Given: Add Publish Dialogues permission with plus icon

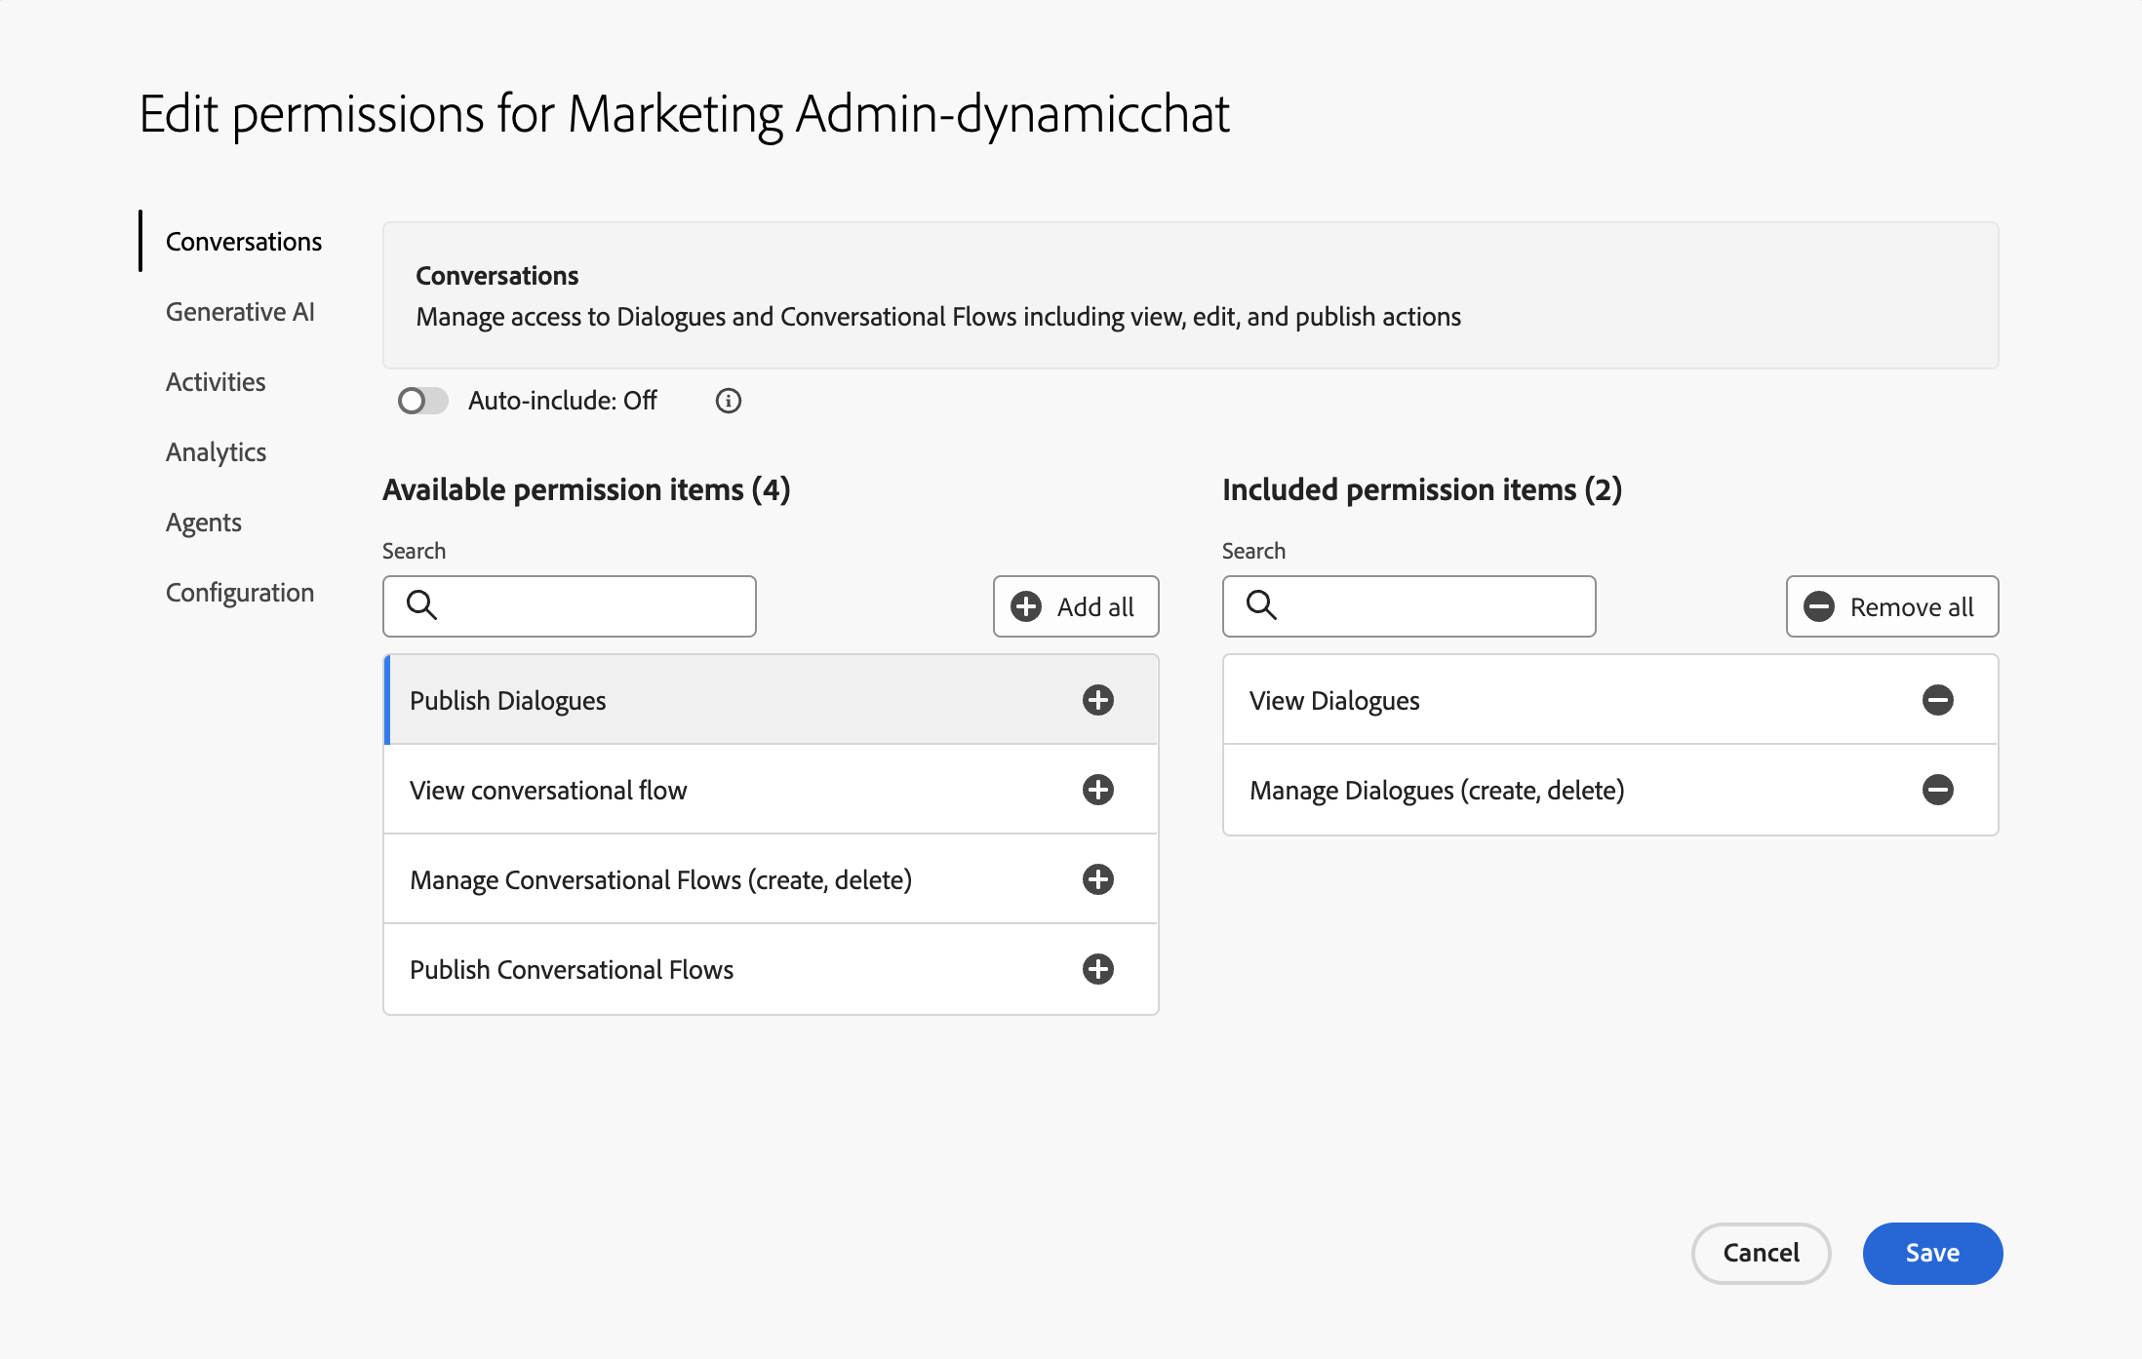Looking at the screenshot, I should 1097,700.
